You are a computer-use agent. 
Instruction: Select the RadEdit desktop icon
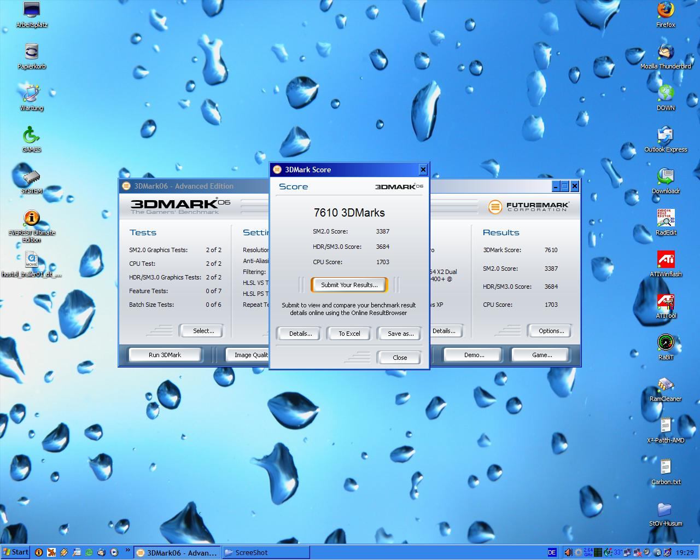click(x=666, y=223)
